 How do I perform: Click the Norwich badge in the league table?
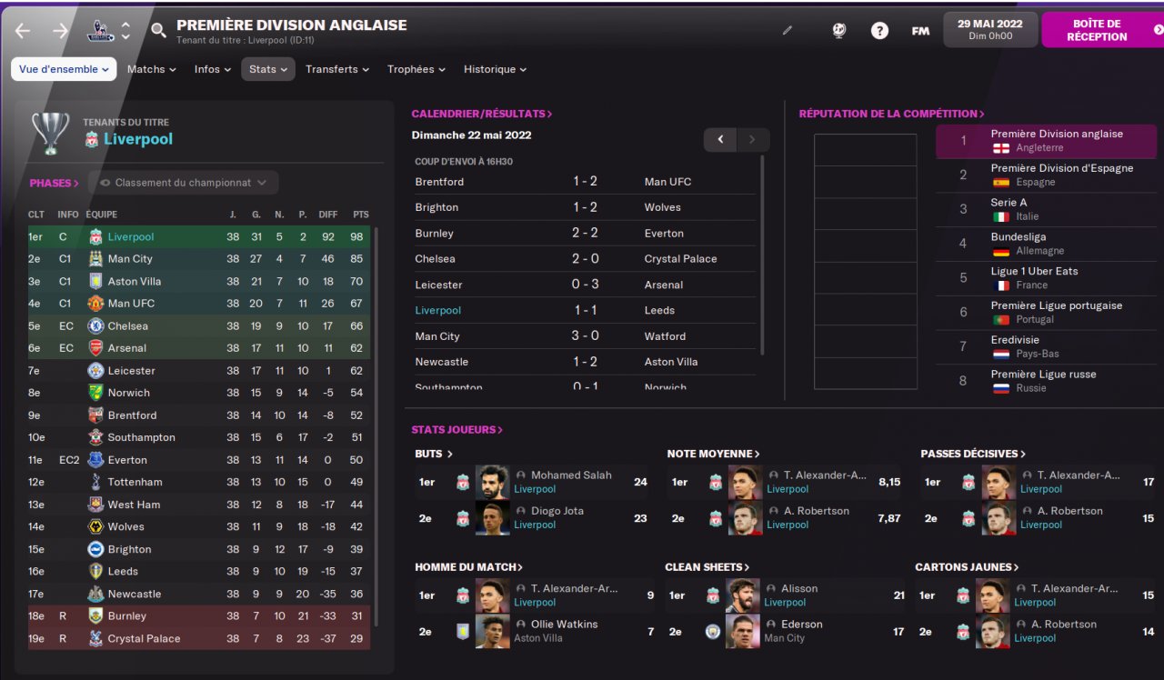[95, 393]
